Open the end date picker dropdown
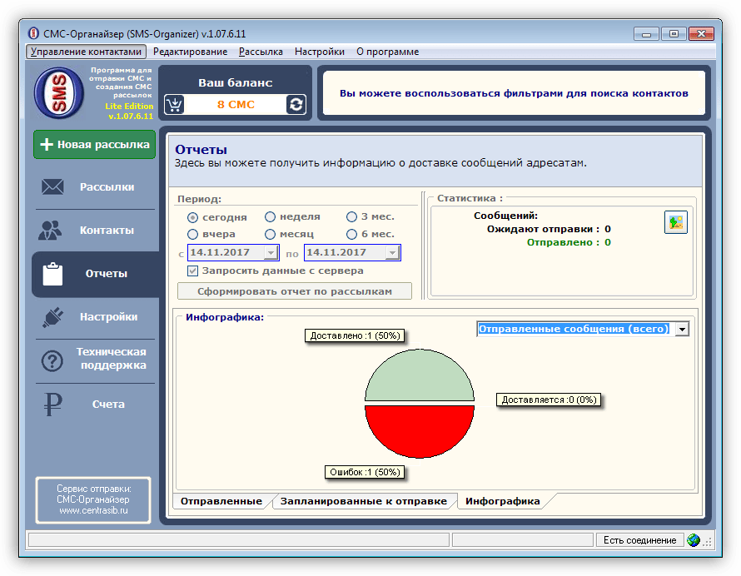The image size is (741, 576). (393, 252)
